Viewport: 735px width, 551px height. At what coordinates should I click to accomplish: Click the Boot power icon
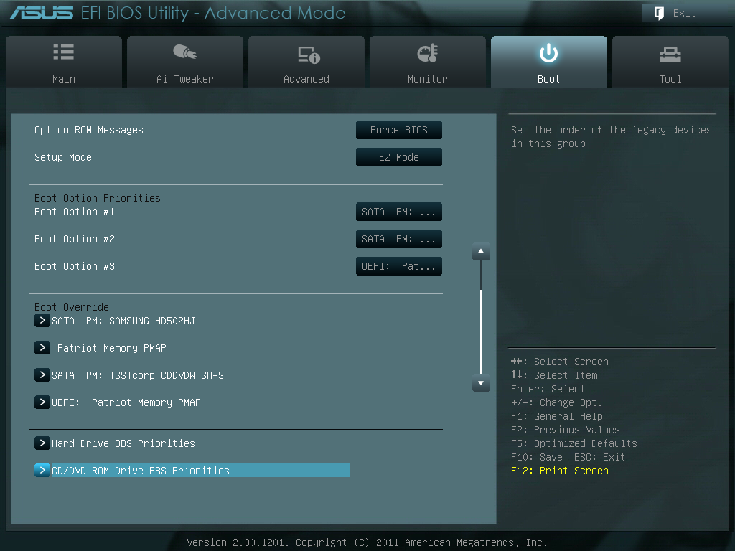pos(548,53)
